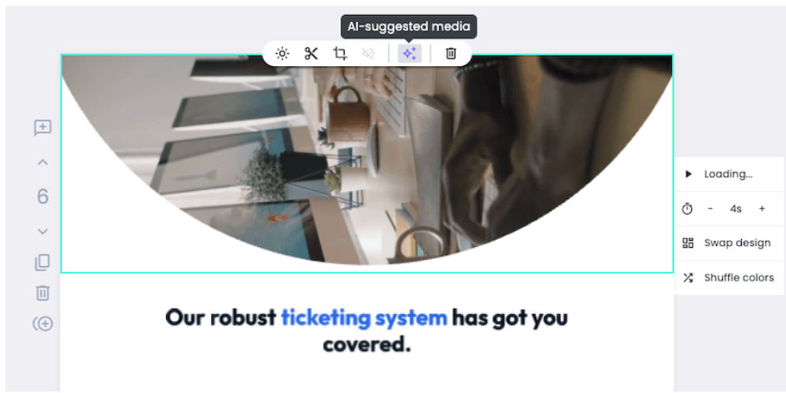Open the brightness adjustment tool
Image resolution: width=786 pixels, height=393 pixels.
click(282, 54)
